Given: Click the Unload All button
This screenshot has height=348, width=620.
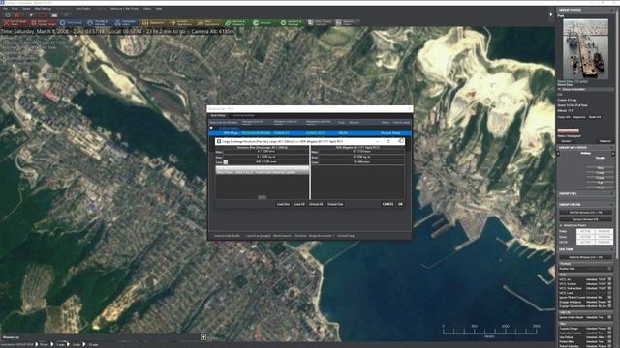Looking at the screenshot, I should coord(316,204).
